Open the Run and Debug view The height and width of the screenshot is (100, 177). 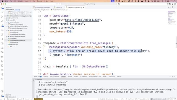point(2,21)
